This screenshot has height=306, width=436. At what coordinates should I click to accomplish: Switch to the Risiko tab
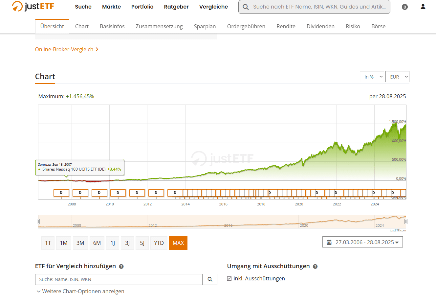coord(353,26)
